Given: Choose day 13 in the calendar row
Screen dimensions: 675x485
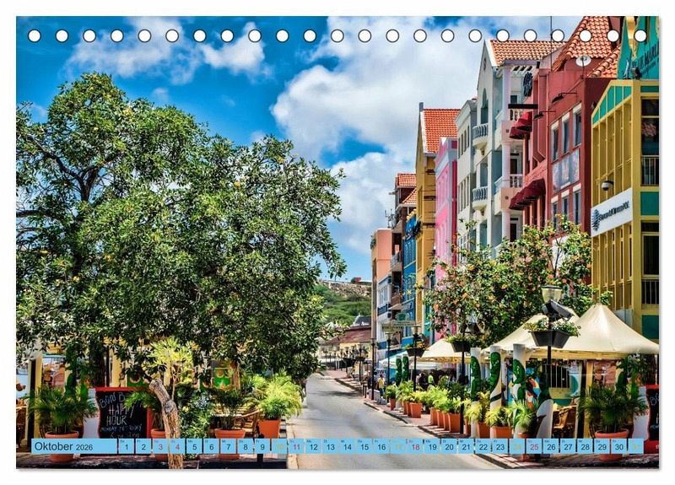Looking at the screenshot, I should click(330, 446).
